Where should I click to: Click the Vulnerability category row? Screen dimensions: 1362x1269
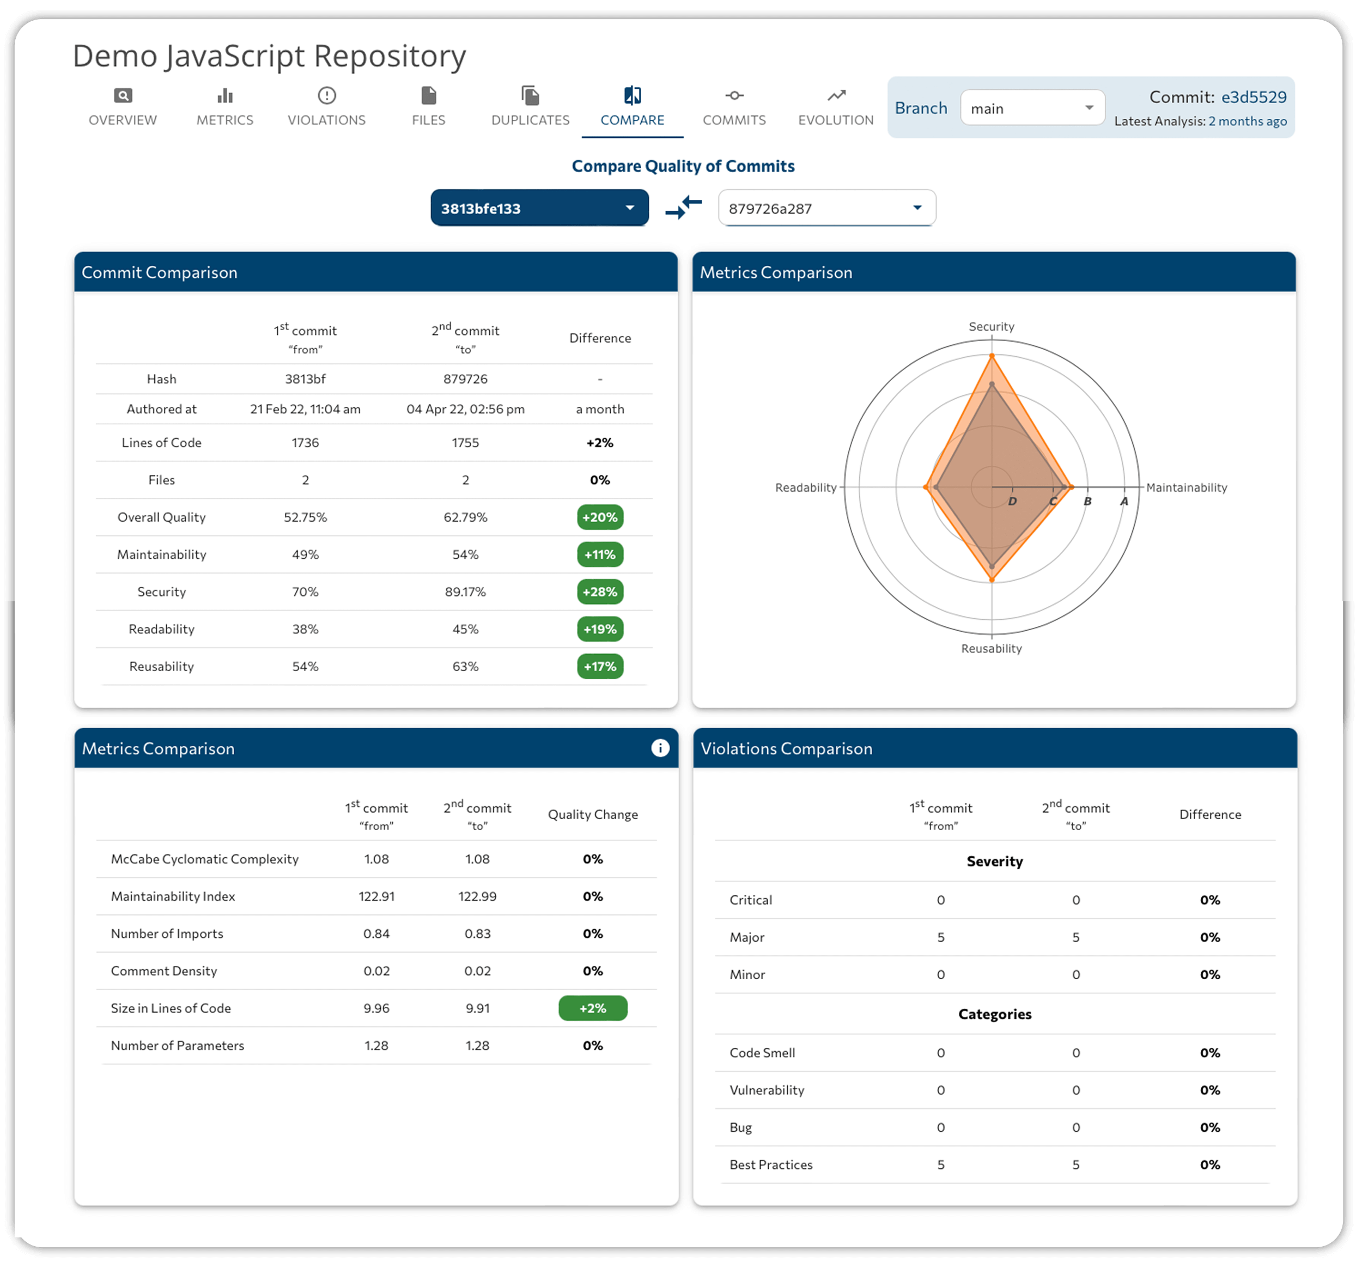tap(995, 1090)
